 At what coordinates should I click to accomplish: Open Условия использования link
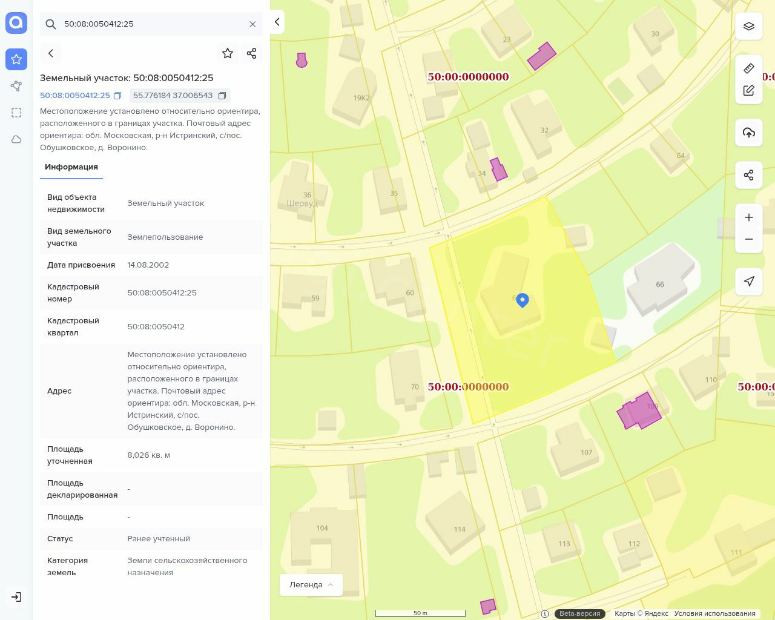(714, 613)
